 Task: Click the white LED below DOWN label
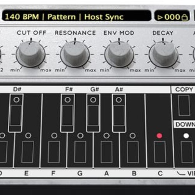tap(186, 136)
